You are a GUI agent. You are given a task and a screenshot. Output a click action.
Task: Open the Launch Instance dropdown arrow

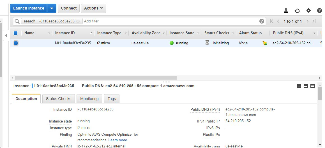coord(52,8)
